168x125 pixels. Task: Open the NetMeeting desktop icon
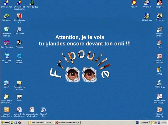tap(6, 16)
